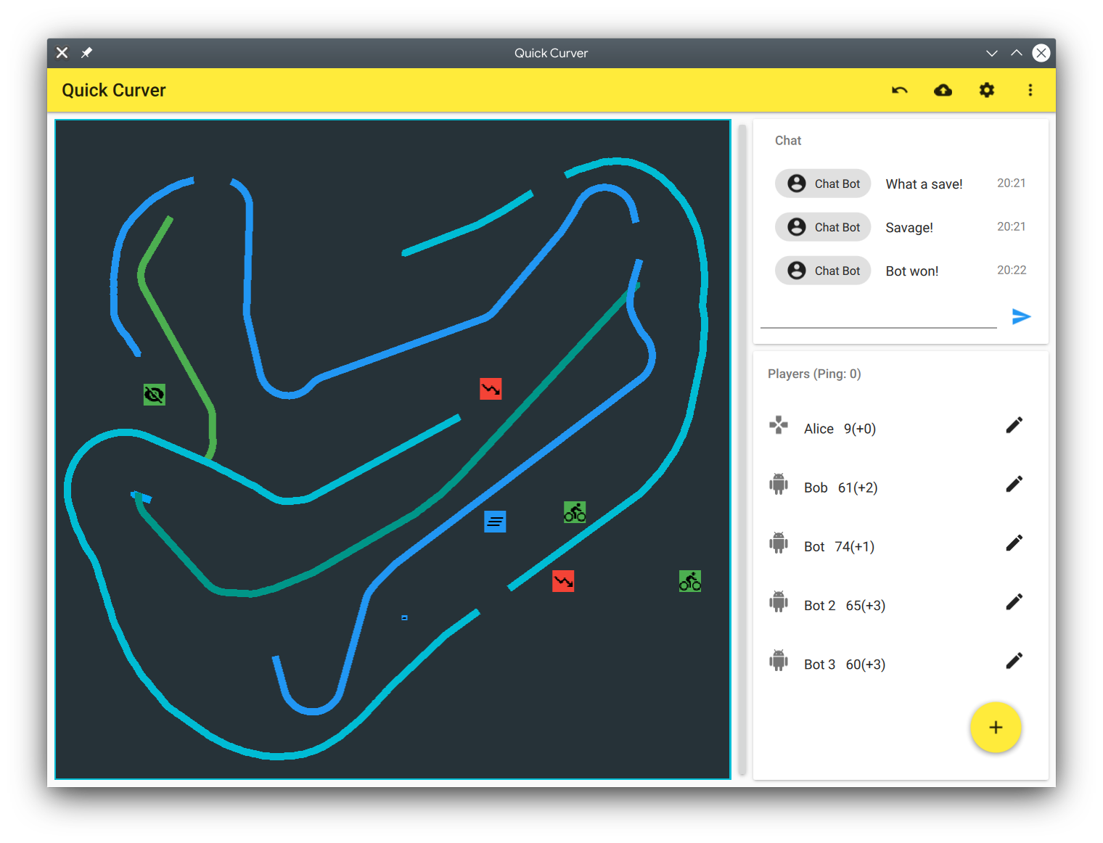Click the Chat Bot chip beside "Savage!"

pyautogui.click(x=823, y=227)
